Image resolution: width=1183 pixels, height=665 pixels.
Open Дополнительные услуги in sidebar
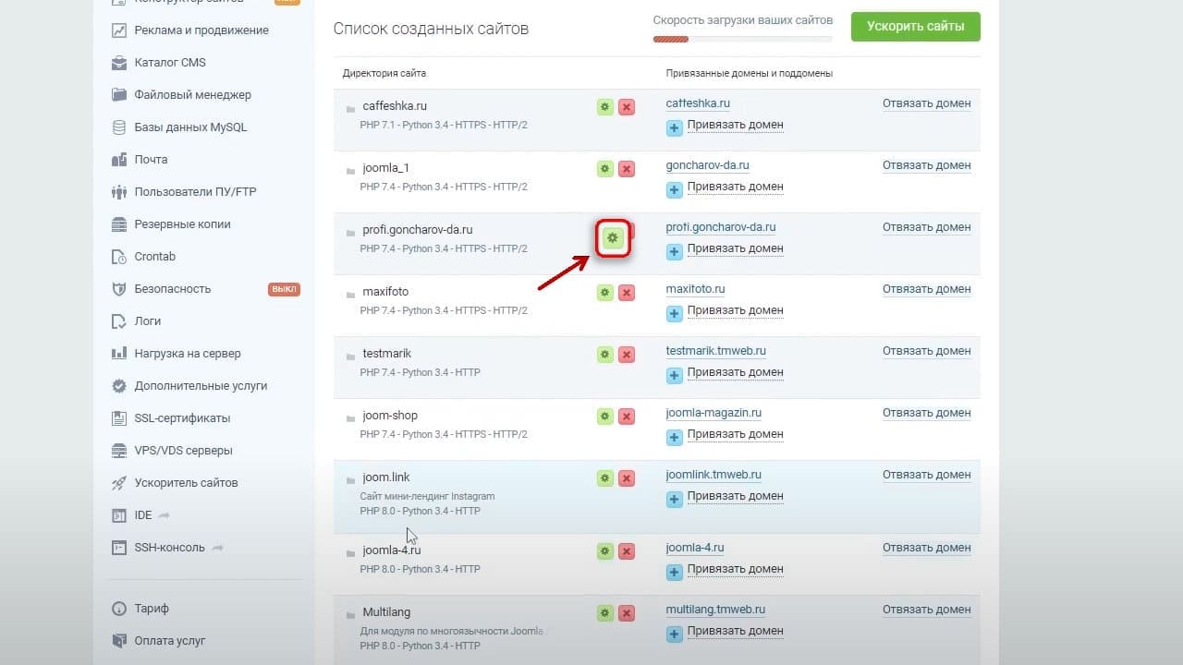point(189,386)
